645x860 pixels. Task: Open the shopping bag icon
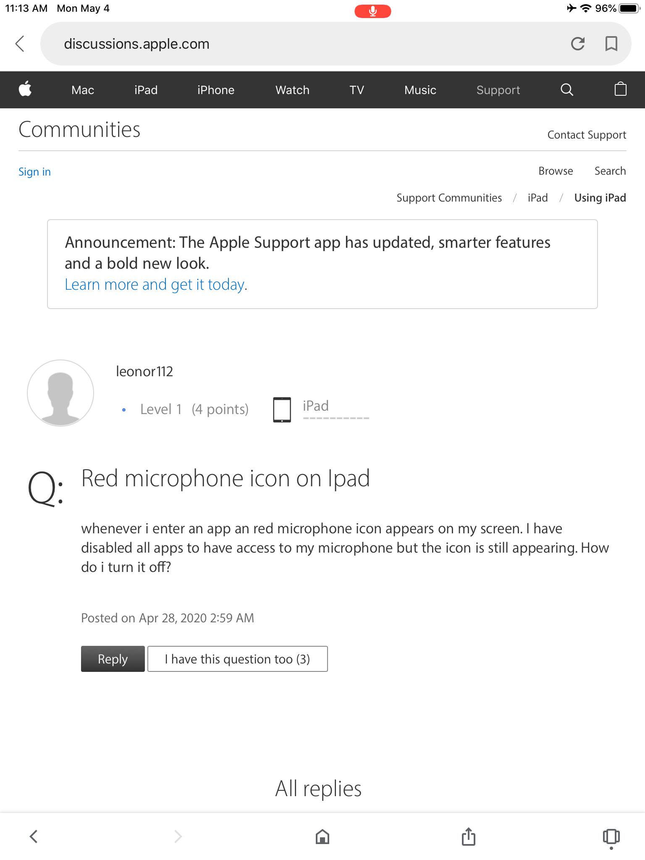[x=620, y=89]
